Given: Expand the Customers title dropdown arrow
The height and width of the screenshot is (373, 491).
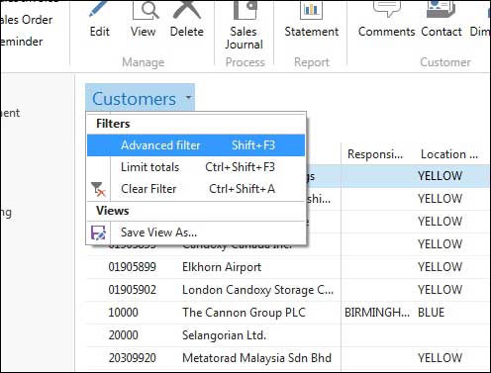Looking at the screenshot, I should click(188, 98).
